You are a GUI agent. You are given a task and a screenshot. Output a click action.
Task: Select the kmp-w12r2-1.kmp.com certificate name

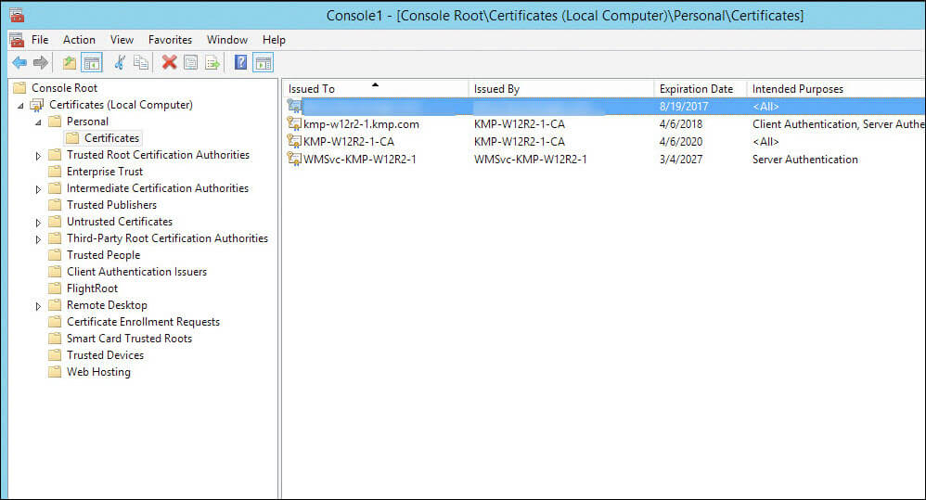(x=362, y=124)
